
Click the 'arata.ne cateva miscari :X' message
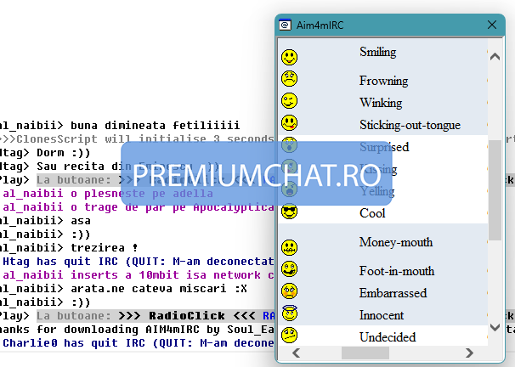click(159, 289)
